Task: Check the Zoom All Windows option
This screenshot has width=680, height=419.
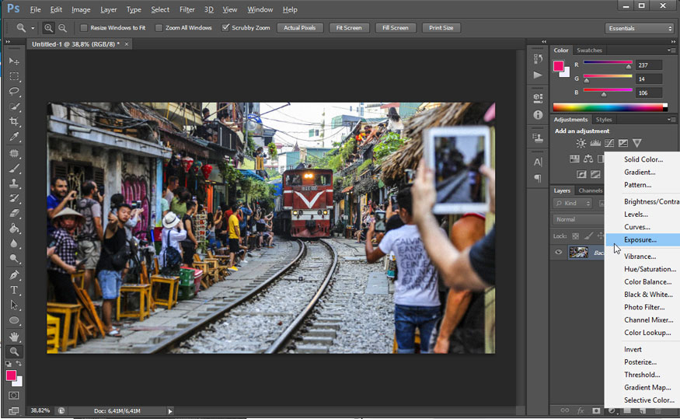Action: pyautogui.click(x=159, y=28)
